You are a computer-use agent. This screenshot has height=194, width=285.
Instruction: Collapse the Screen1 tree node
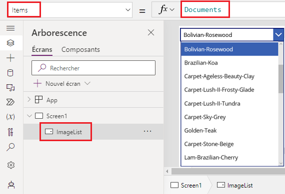click(29, 116)
